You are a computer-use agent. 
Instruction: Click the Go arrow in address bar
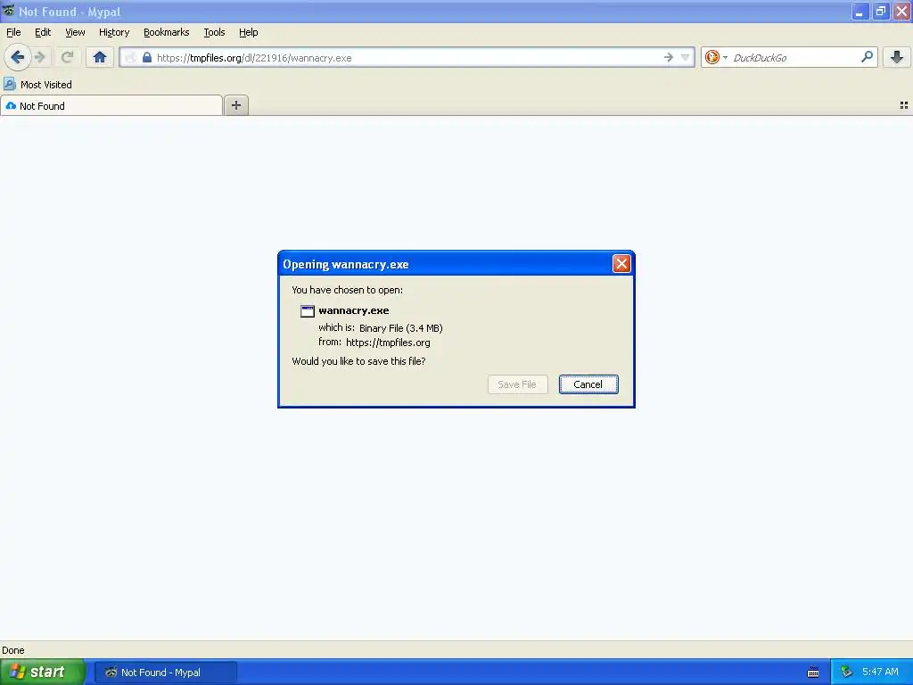669,57
